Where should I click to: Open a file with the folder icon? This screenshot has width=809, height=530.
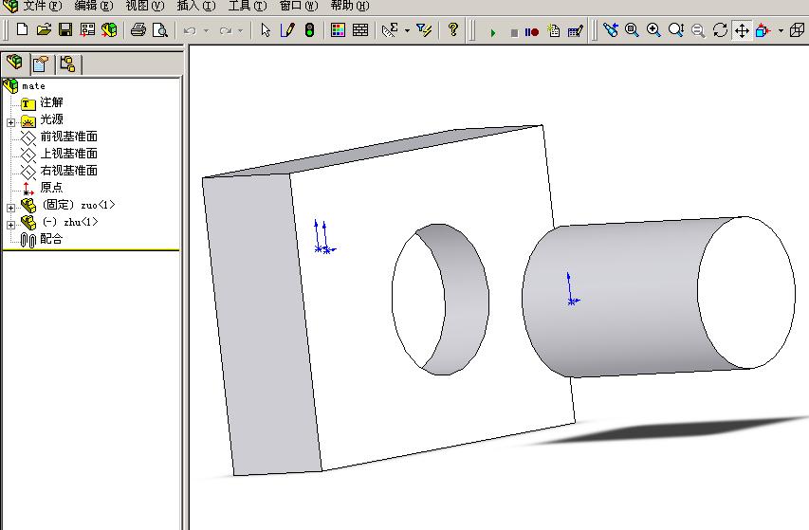coord(44,30)
